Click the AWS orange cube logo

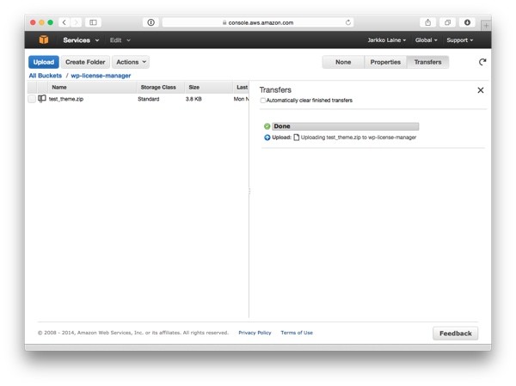coord(44,40)
